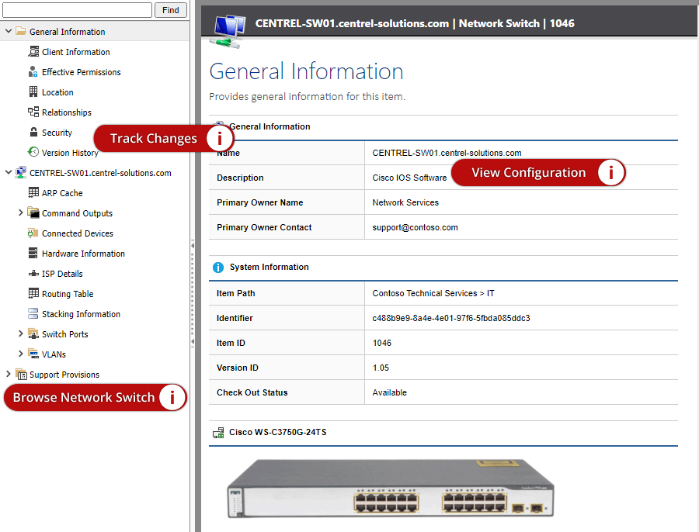Open Switch Ports tree item
This screenshot has width=699, height=532.
tap(64, 334)
